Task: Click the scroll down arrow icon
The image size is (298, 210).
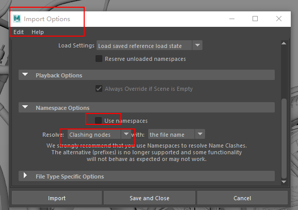Action: coord(284,182)
